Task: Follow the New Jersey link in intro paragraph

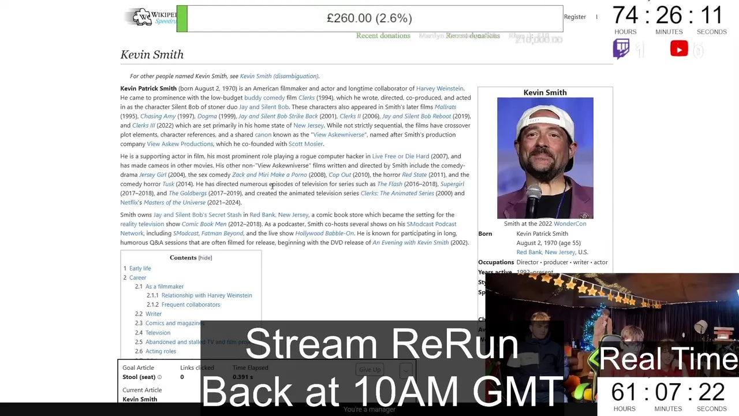Action: (308, 125)
